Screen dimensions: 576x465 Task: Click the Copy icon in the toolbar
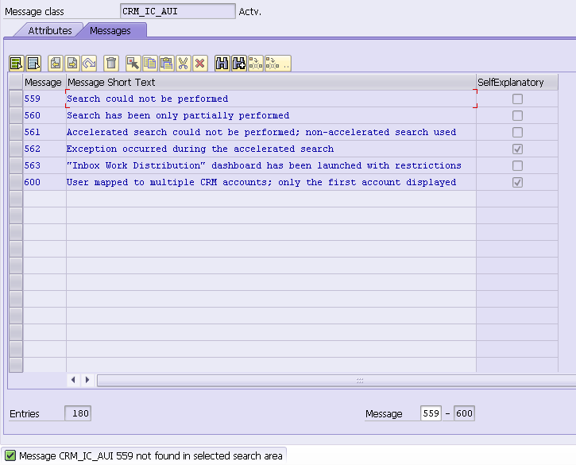coord(150,64)
